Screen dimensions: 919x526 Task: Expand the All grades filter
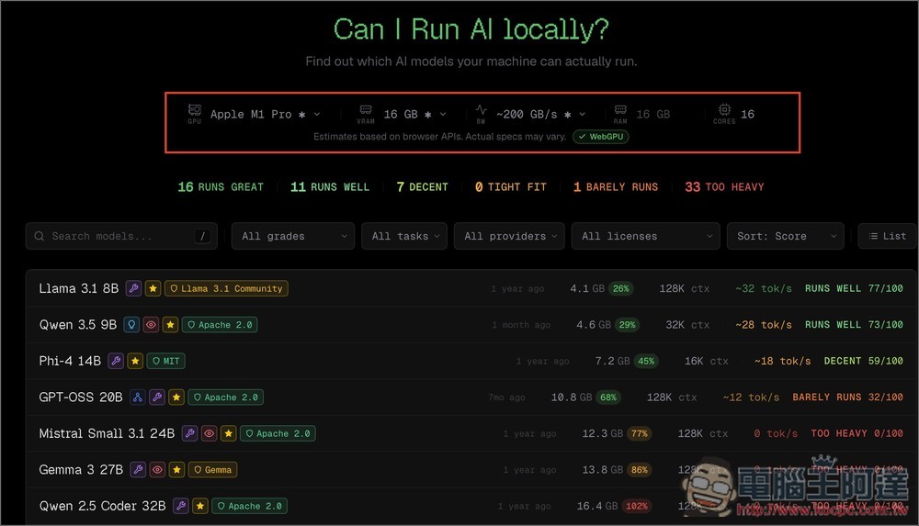pos(293,236)
